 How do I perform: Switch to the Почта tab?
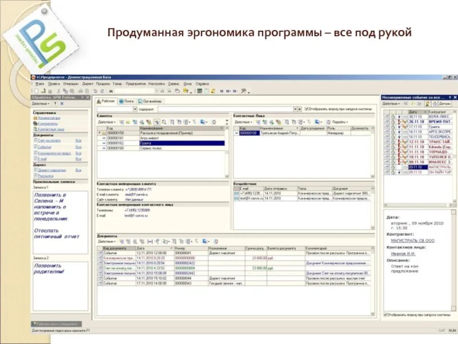tap(127, 101)
